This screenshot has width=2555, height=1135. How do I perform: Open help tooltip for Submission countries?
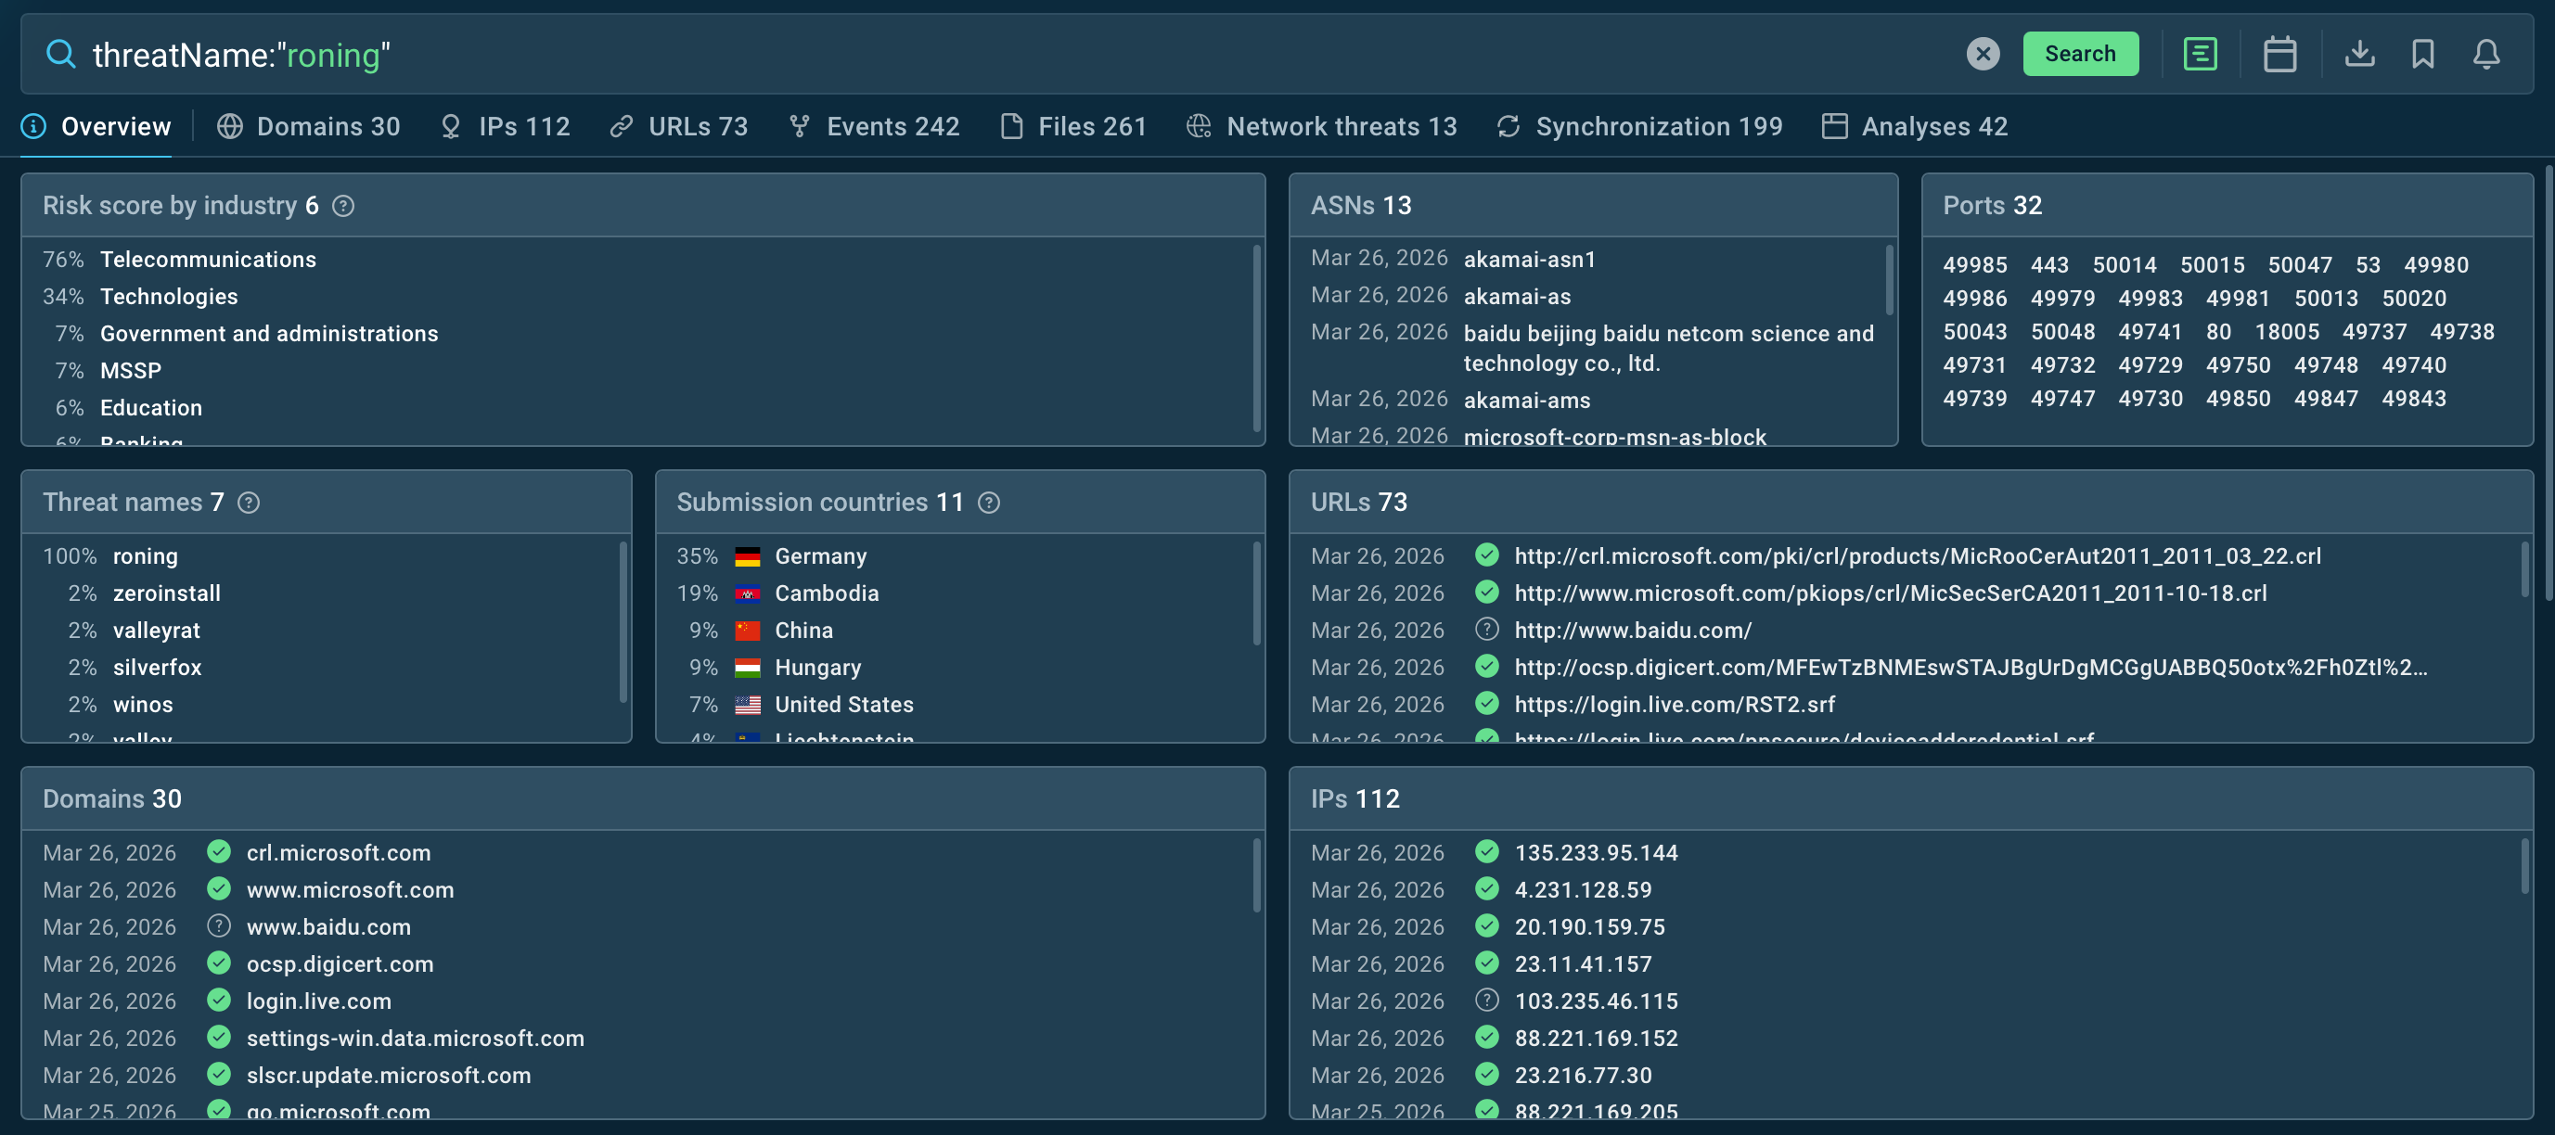(x=989, y=503)
